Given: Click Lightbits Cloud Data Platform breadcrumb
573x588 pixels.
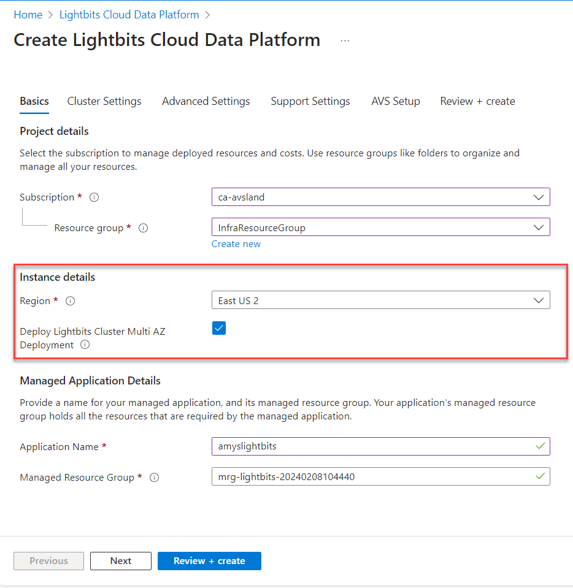Looking at the screenshot, I should (129, 15).
